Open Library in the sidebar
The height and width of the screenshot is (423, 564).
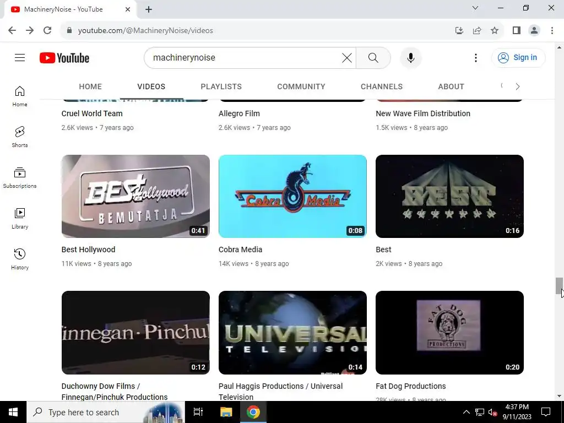click(x=20, y=218)
